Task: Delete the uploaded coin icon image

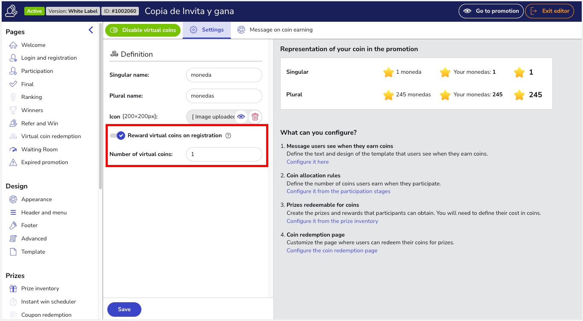Action: click(255, 117)
